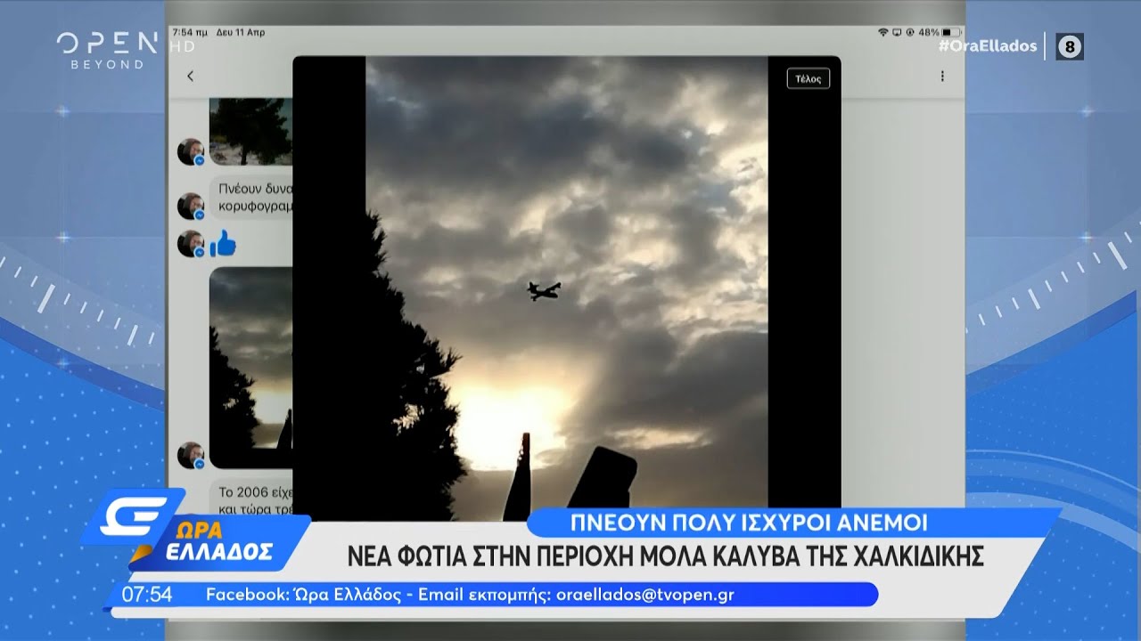
Task: Click the #OraEllados hashtag
Action: [x=987, y=45]
